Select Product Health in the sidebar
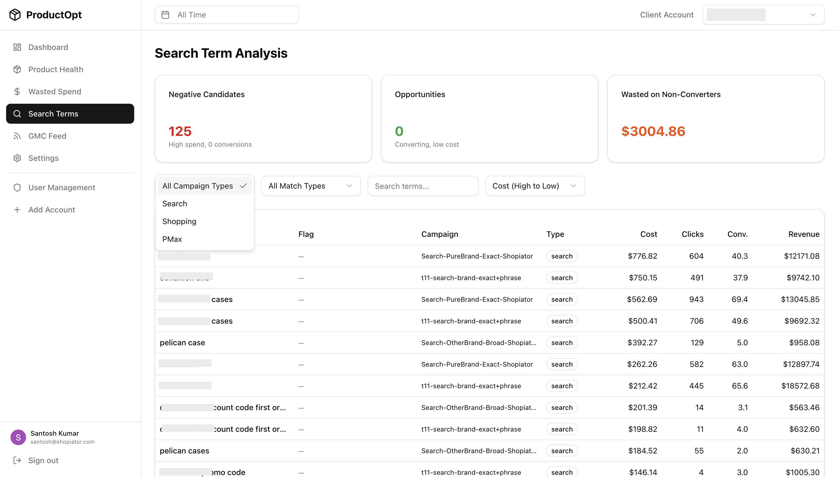838x477 pixels. pyautogui.click(x=56, y=69)
